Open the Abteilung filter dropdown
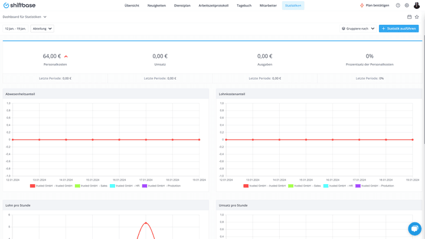The width and height of the screenshot is (425, 239). pyautogui.click(x=42, y=28)
